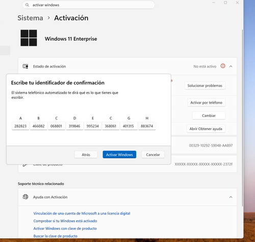Image resolution: width=255 pixels, height=242 pixels.
Task: Click the Atrás button in the dialog
Action: coord(86,155)
